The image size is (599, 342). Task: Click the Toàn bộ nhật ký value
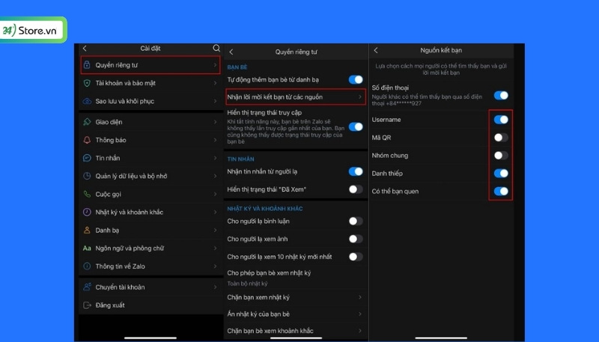point(247,283)
